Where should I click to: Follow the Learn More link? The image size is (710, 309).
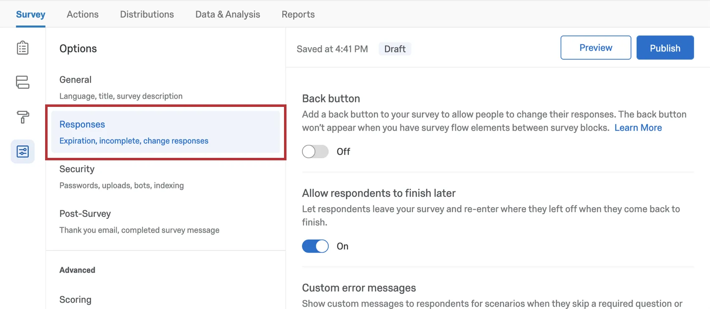click(x=638, y=128)
